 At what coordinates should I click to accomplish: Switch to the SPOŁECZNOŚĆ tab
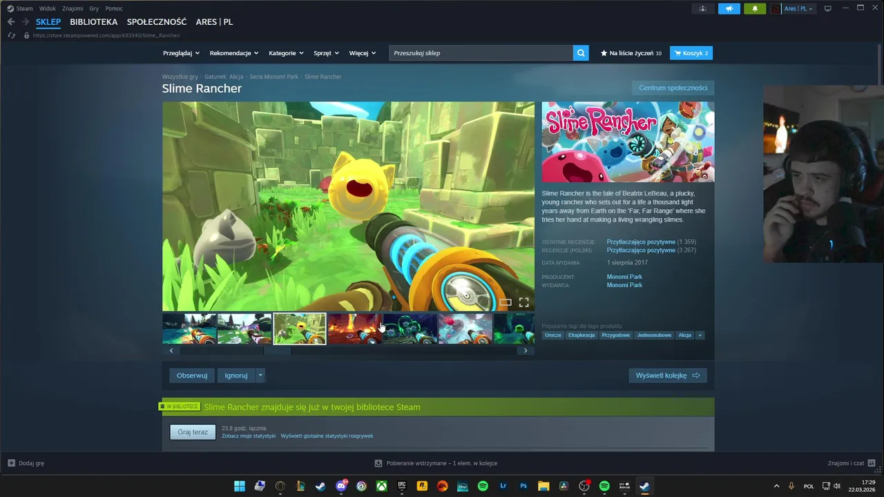(157, 22)
